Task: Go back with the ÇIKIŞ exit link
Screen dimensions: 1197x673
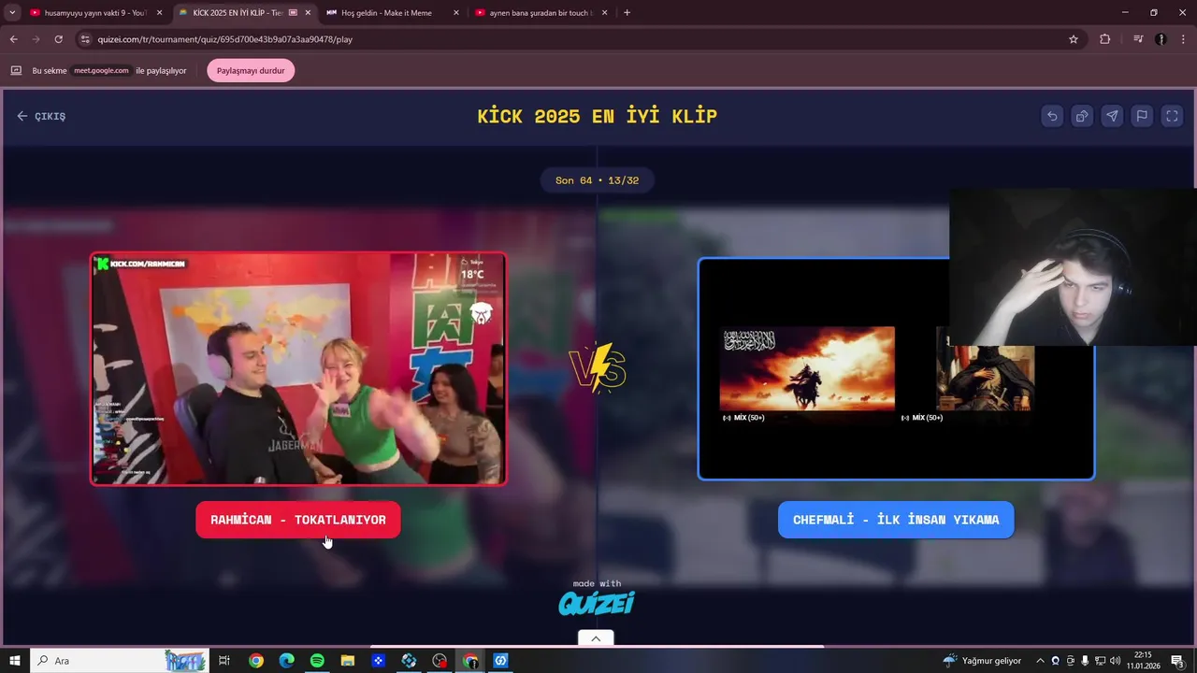Action: (41, 116)
